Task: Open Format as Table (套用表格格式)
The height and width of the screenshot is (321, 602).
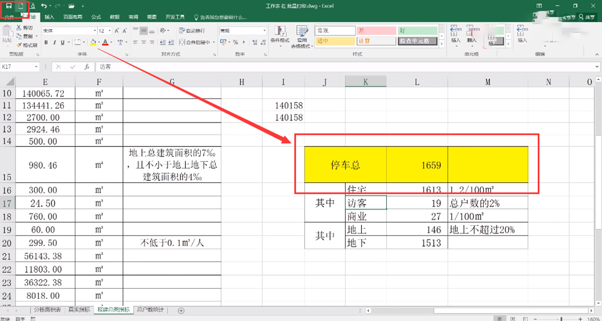Action: tap(302, 37)
